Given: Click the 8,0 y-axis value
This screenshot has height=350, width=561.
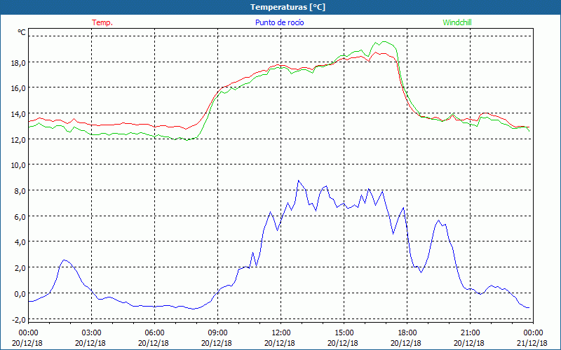Looking at the screenshot, I should pyautogui.click(x=20, y=190).
